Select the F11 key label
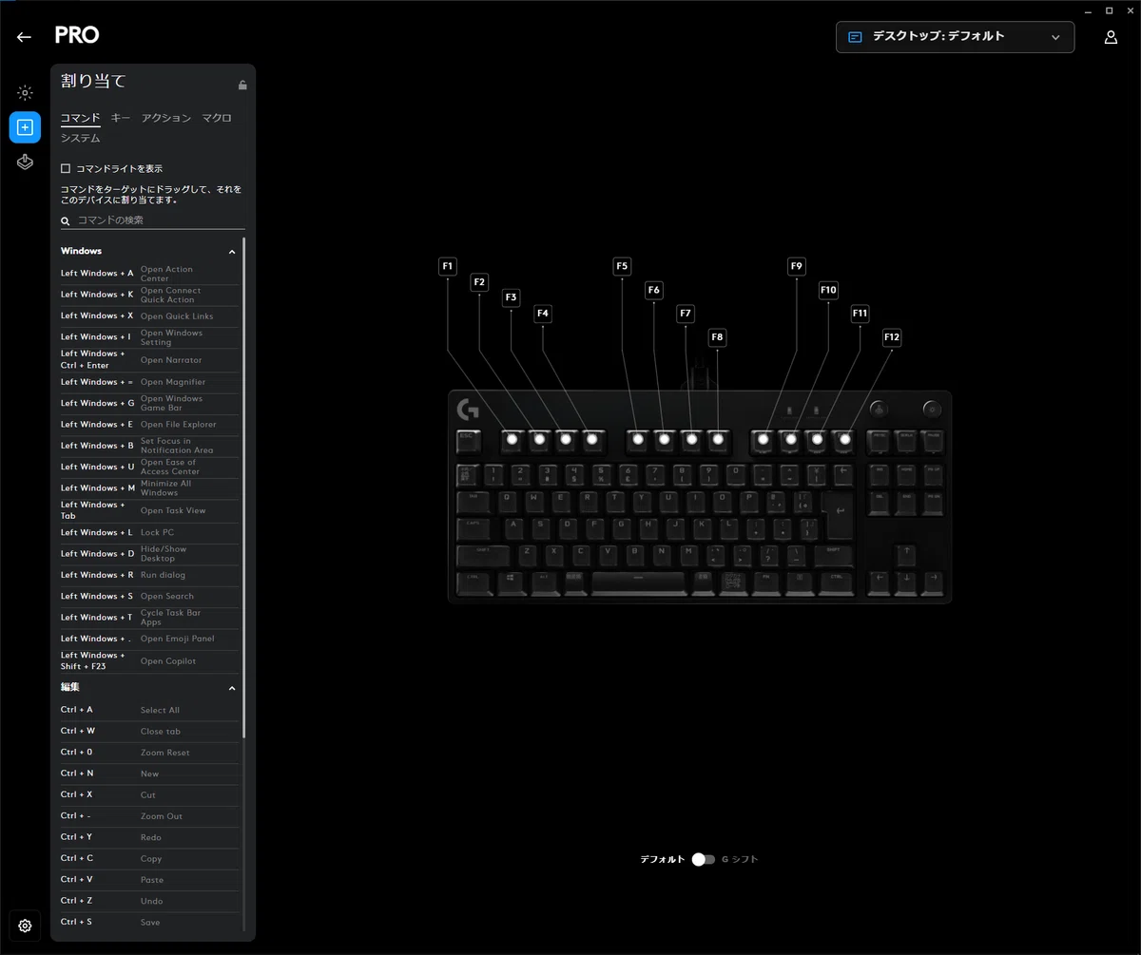1141x955 pixels. (860, 314)
